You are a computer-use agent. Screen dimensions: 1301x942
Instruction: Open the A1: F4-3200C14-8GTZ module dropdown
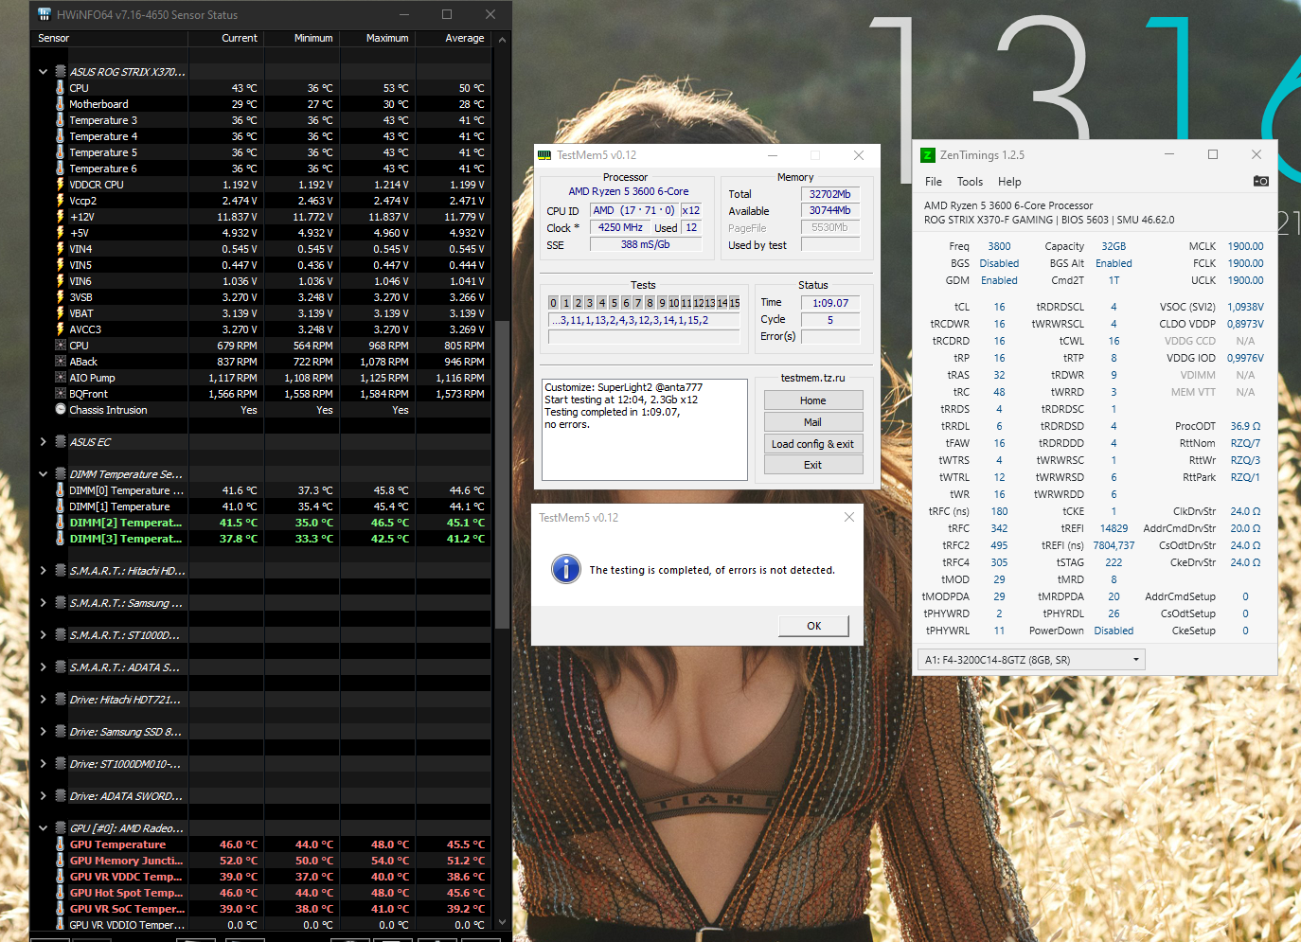coord(1031,660)
